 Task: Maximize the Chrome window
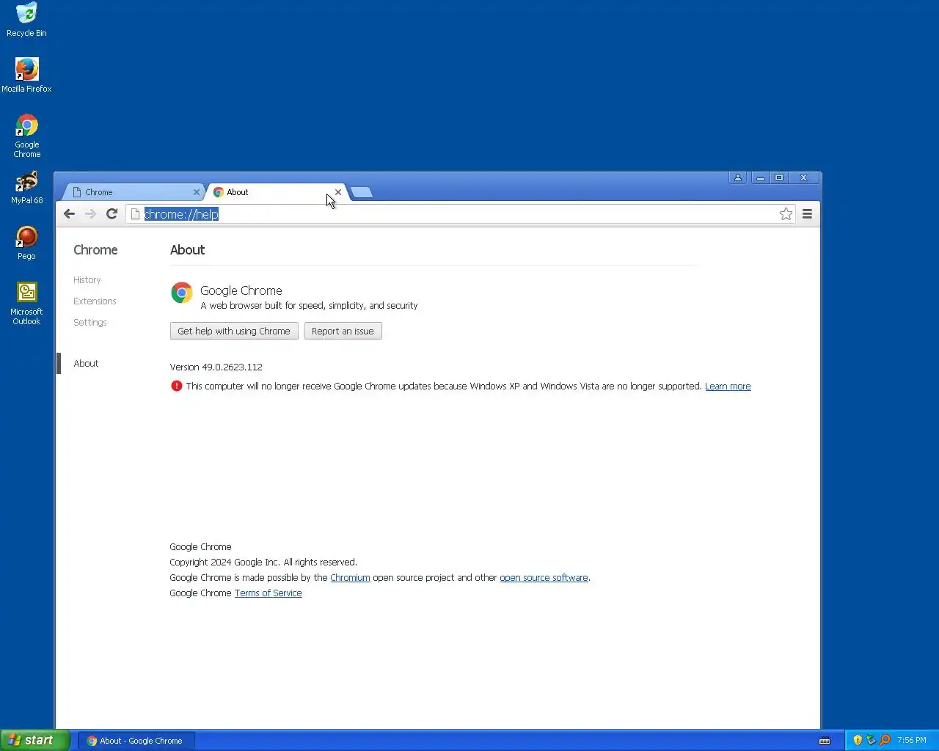pos(779,177)
